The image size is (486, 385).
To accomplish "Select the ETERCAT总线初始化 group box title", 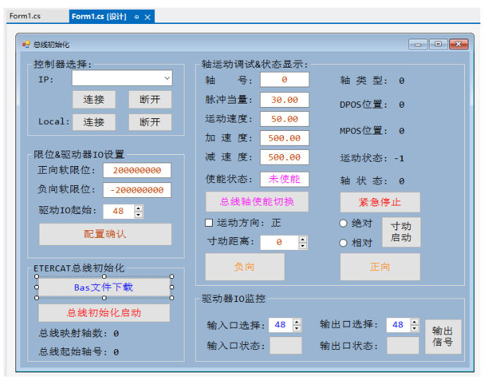I will [79, 268].
